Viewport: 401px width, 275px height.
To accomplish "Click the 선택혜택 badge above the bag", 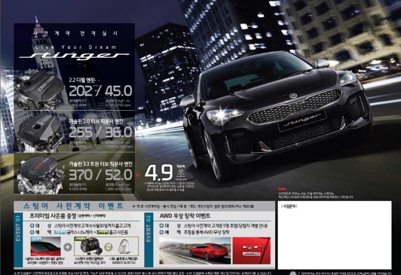I will point(80,239).
